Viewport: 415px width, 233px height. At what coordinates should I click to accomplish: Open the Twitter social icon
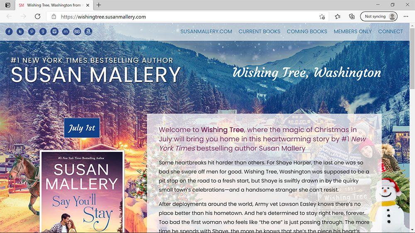[20, 32]
